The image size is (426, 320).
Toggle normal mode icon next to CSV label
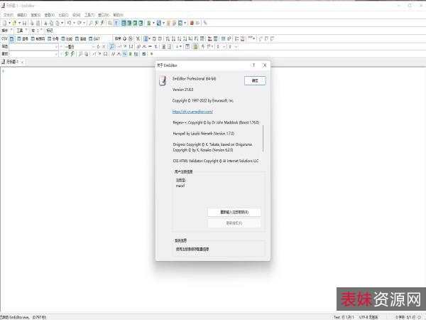click(x=11, y=39)
